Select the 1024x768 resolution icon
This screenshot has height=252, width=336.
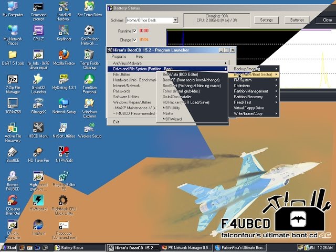click(x=13, y=106)
